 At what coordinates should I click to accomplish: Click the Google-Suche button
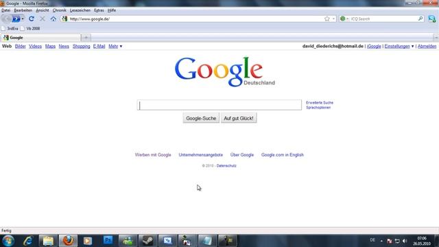pos(201,118)
